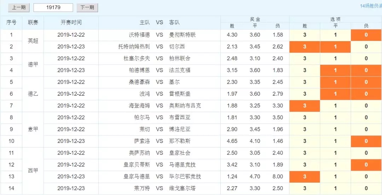Click the issue number field showing 19179
The height and width of the screenshot is (195, 382).
[53, 7]
